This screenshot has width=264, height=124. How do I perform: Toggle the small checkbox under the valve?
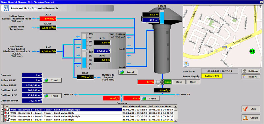click(158, 86)
